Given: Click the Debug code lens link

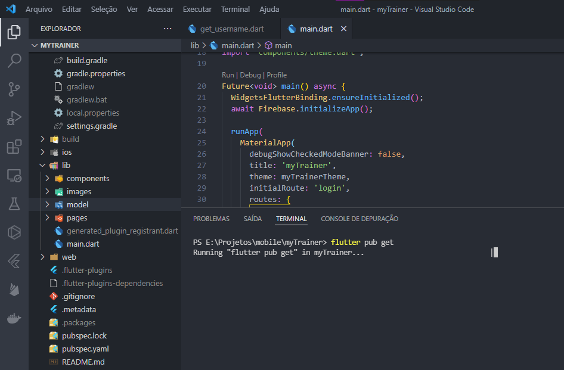Looking at the screenshot, I should pos(250,75).
